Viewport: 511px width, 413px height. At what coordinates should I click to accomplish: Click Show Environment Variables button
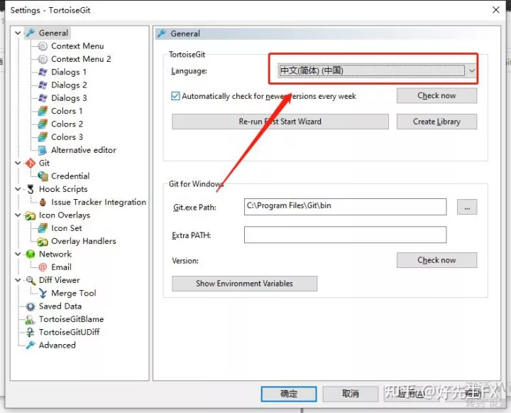tap(244, 284)
